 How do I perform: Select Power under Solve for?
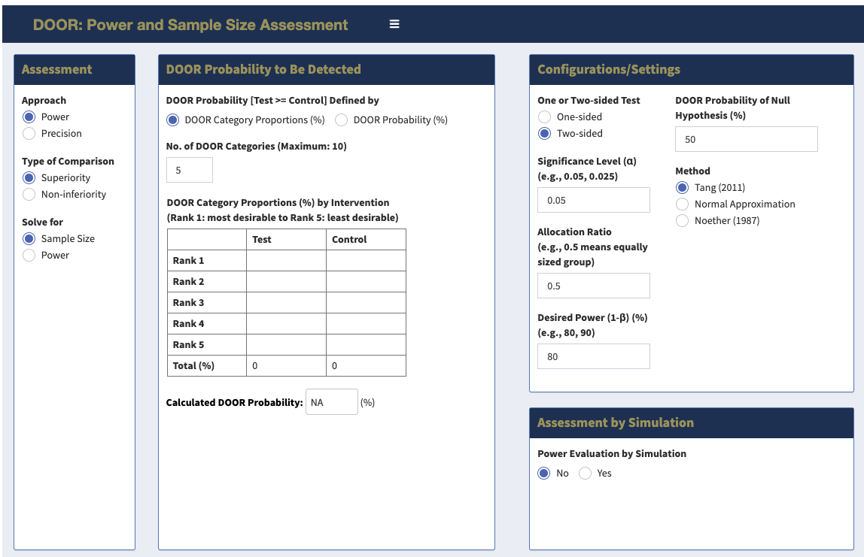pyautogui.click(x=29, y=255)
